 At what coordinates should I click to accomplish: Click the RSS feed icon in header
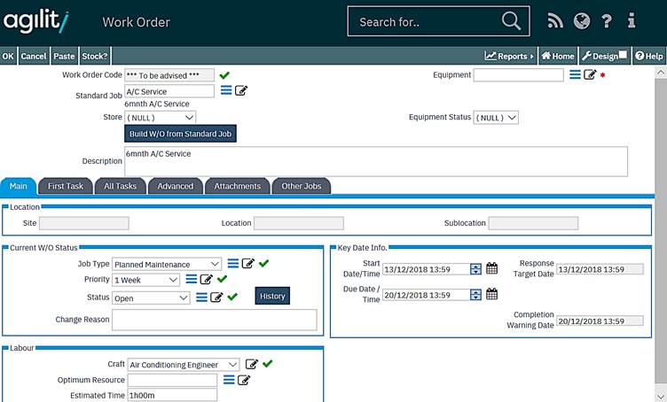point(555,21)
